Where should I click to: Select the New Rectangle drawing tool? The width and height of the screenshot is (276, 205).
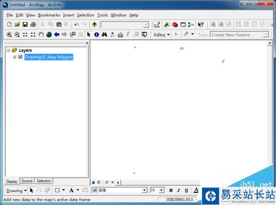click(57, 190)
